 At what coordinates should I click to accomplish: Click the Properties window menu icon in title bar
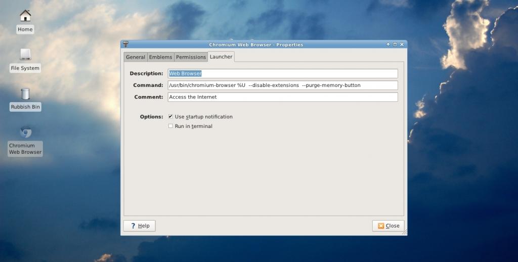pos(125,45)
